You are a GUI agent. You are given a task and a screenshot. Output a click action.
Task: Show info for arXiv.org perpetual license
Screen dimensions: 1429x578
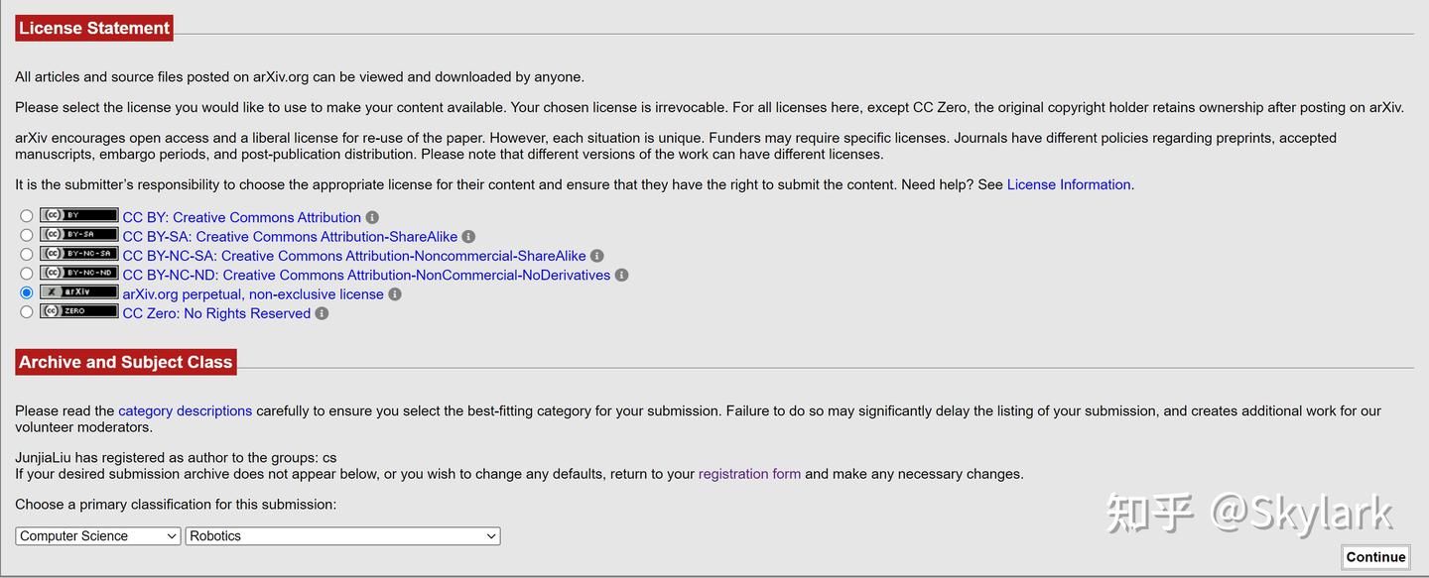pos(395,294)
